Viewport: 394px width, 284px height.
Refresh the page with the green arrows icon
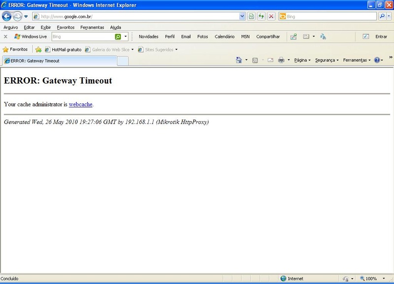(x=261, y=17)
